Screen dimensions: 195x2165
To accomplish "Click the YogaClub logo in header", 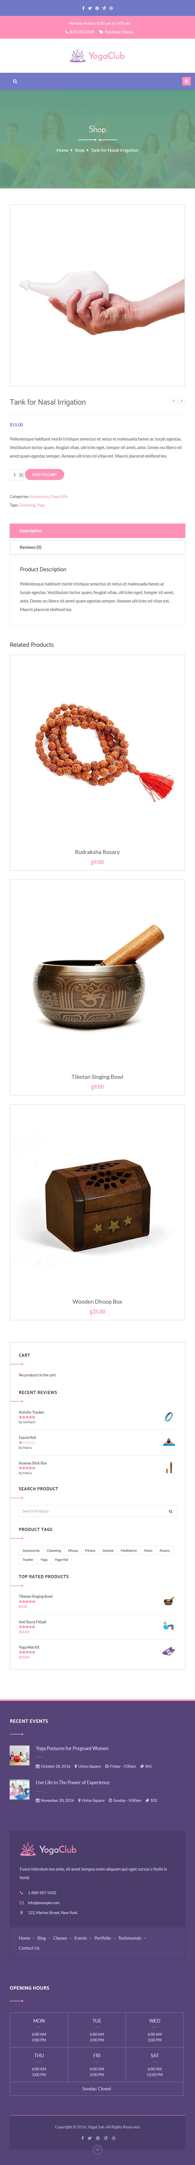I will [97, 55].
